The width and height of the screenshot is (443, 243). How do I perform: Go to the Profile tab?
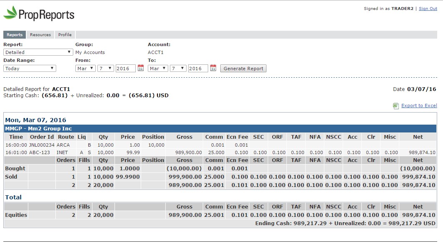click(65, 35)
